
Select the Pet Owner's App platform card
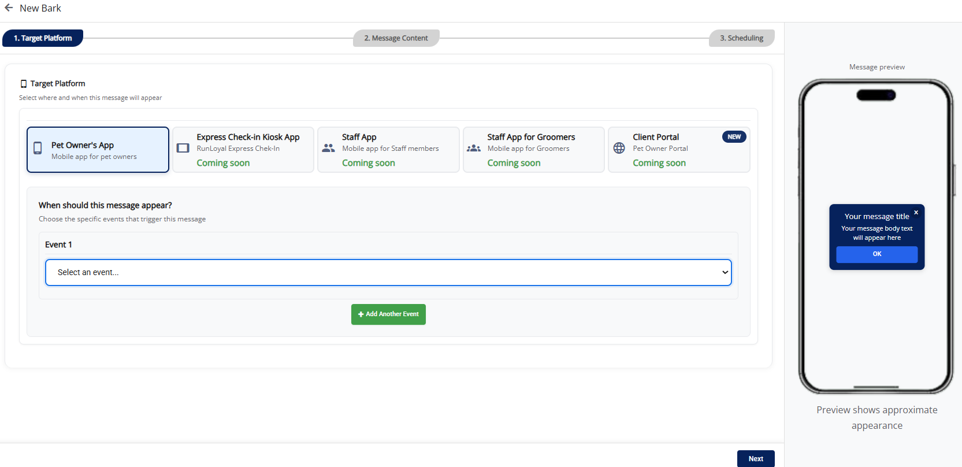click(x=98, y=150)
